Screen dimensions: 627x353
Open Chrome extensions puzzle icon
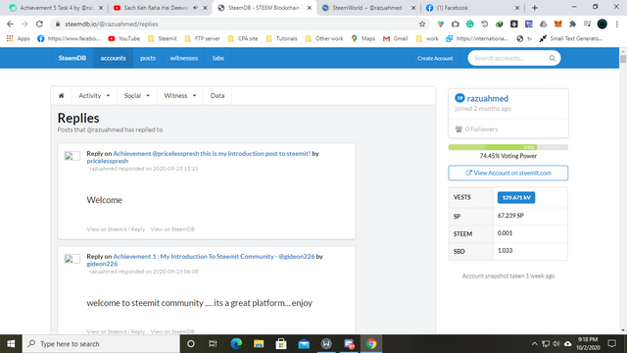pyautogui.click(x=572, y=24)
